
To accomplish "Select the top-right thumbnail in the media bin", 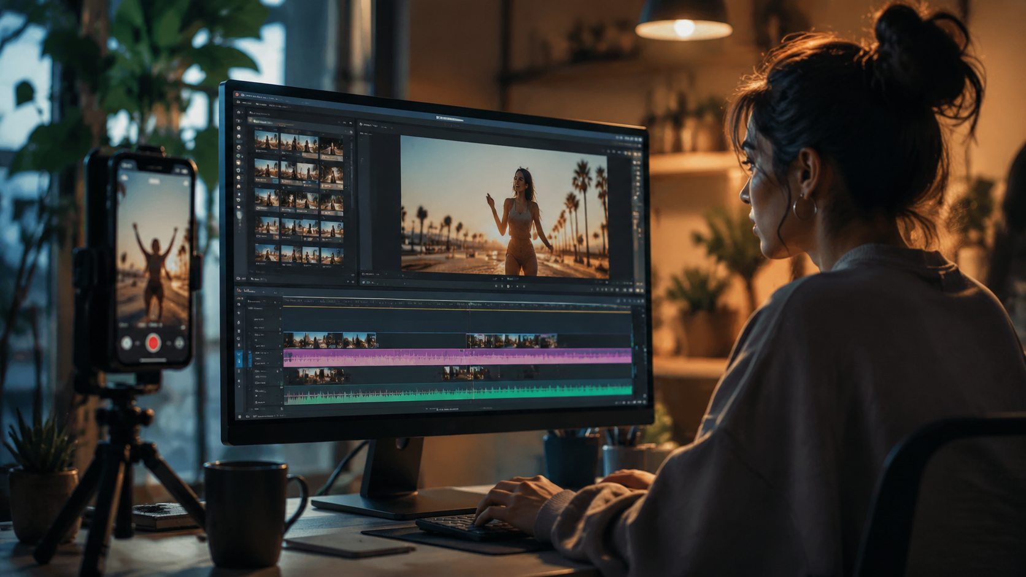I will (332, 147).
